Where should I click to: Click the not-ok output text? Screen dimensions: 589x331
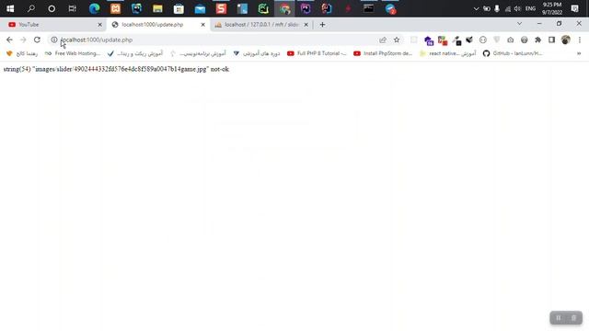coord(220,69)
